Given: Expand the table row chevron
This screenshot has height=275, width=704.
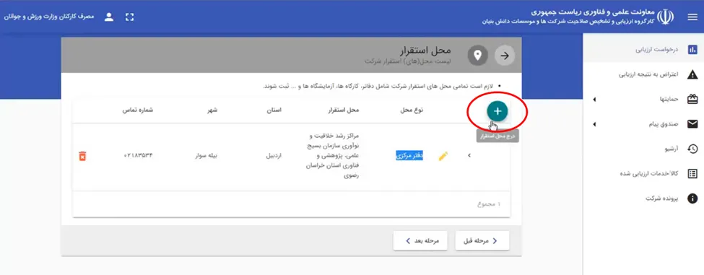Looking at the screenshot, I should pos(469,156).
